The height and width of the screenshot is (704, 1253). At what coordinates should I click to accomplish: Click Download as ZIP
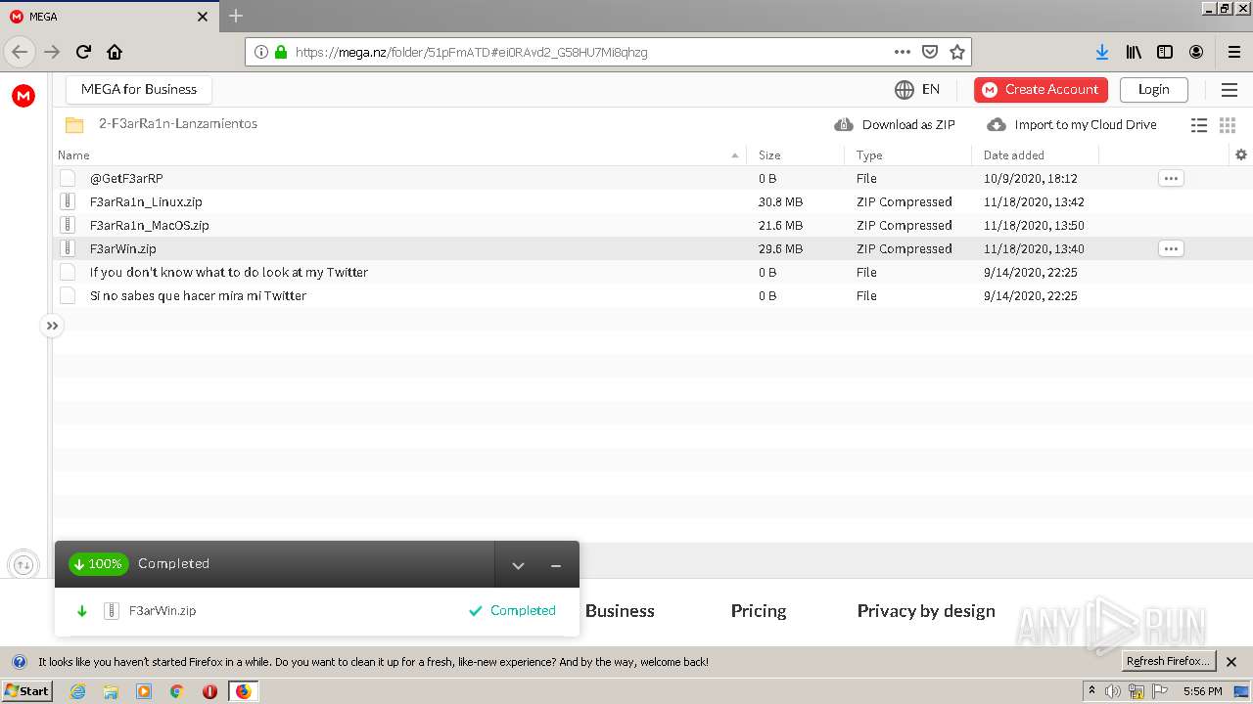(895, 124)
